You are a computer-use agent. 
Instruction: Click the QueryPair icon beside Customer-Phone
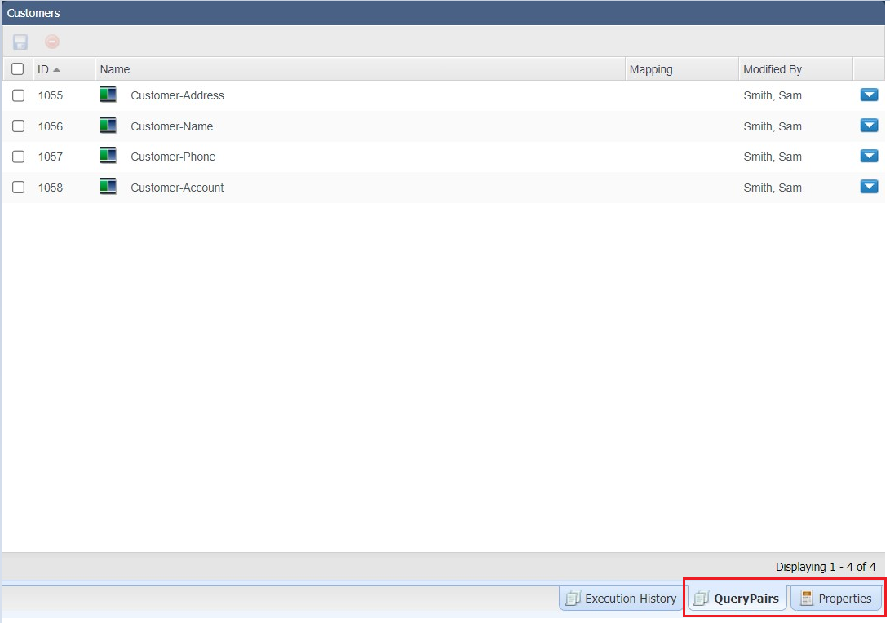(108, 156)
